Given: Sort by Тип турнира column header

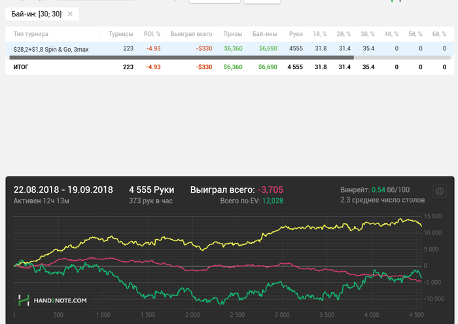Looking at the screenshot, I should (31, 34).
